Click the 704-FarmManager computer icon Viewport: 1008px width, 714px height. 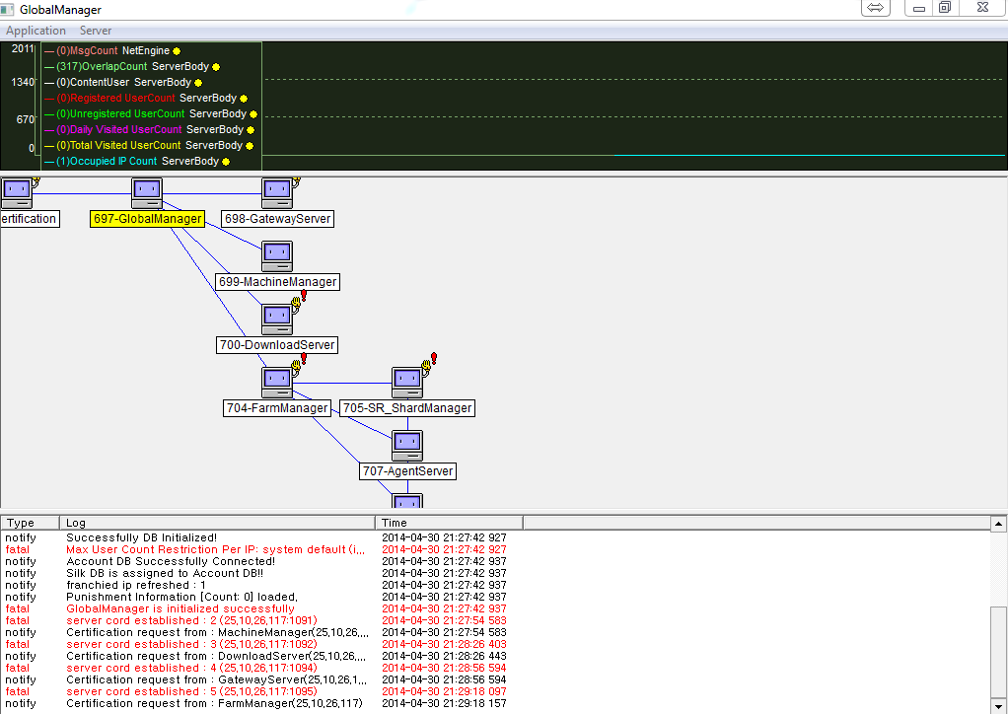coord(277,383)
